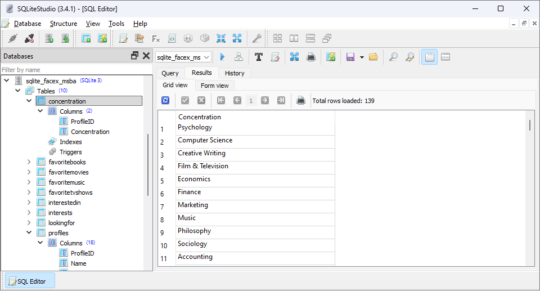Refresh the results grid data
This screenshot has height=291, width=540.
pos(165,100)
